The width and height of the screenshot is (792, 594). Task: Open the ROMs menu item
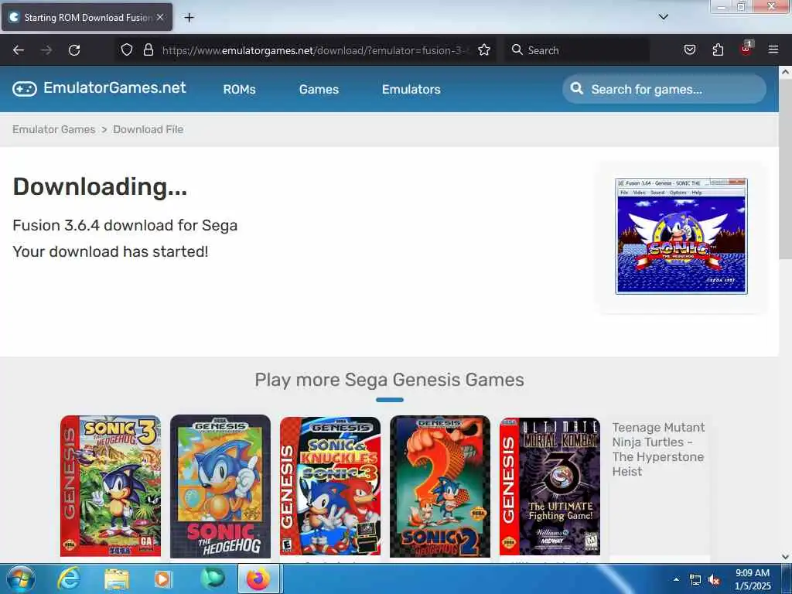pos(240,90)
